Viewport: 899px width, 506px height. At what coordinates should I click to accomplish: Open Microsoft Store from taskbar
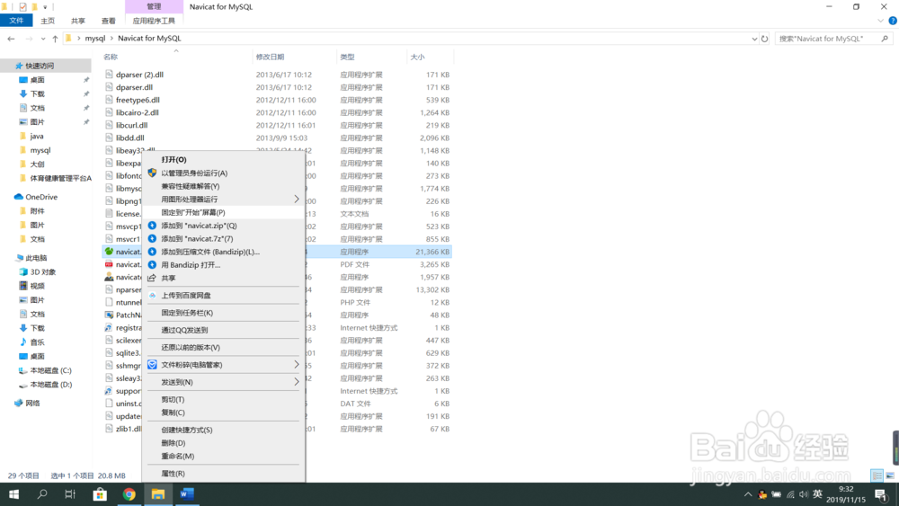pos(100,494)
